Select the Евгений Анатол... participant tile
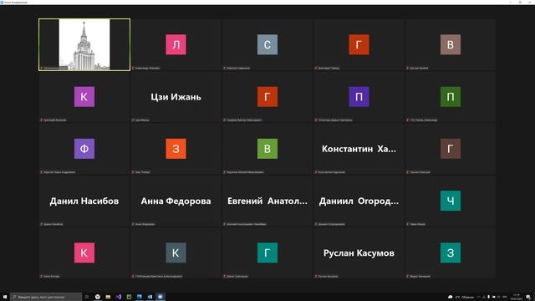 coord(267,201)
